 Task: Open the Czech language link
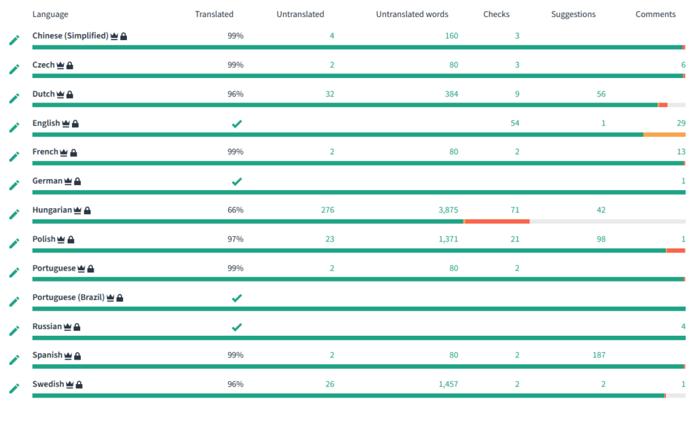pos(43,64)
